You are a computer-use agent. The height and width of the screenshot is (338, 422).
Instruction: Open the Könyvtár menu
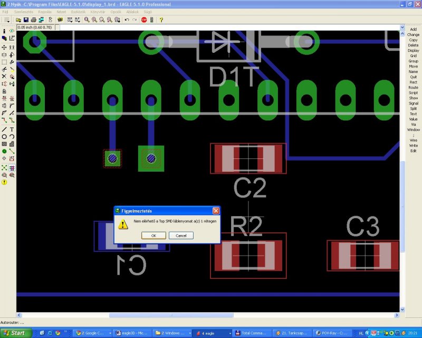[x=98, y=12]
